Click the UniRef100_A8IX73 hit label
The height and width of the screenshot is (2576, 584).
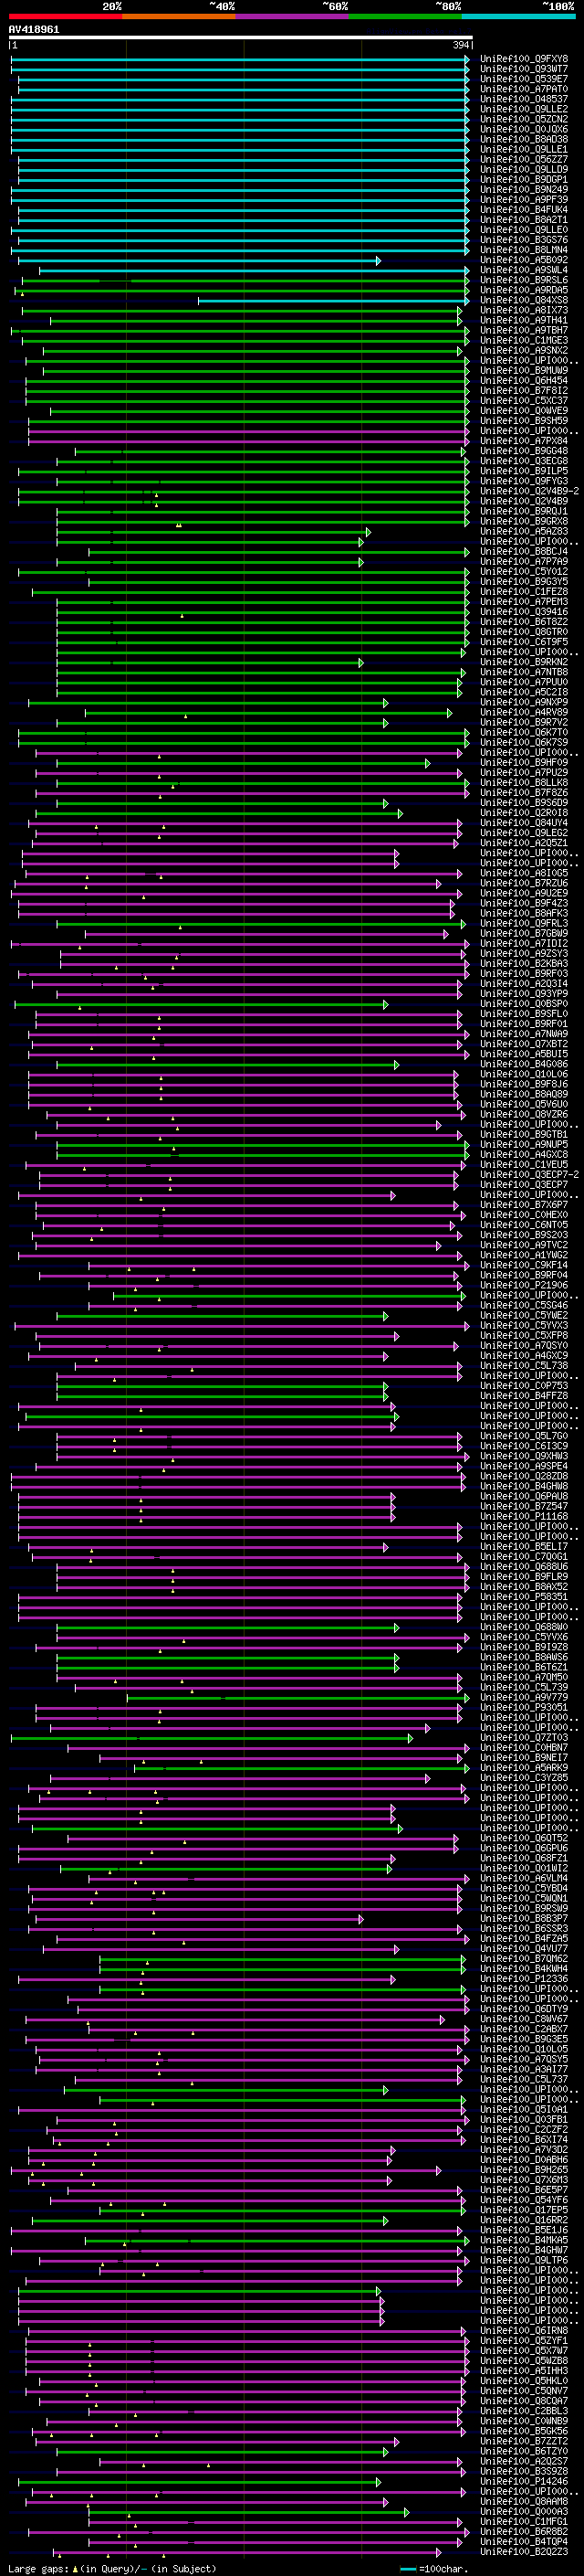(524, 310)
